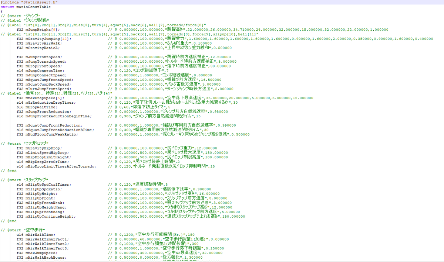Click on mJumpTornadoSpeed
Viewport: 444px width, 262px height.
[x=45, y=62]
